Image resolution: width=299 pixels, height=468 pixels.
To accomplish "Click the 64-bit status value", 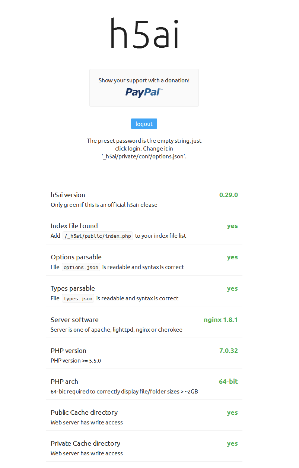I will tap(228, 382).
